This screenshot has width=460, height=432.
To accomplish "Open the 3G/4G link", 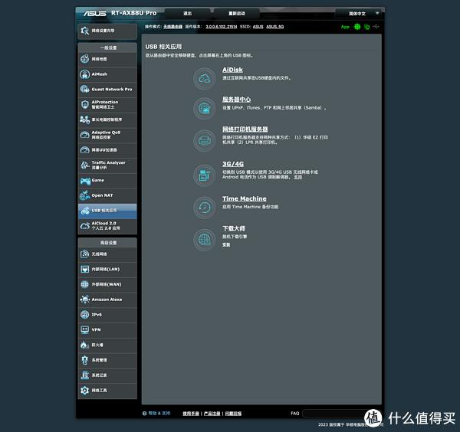I will pos(233,164).
